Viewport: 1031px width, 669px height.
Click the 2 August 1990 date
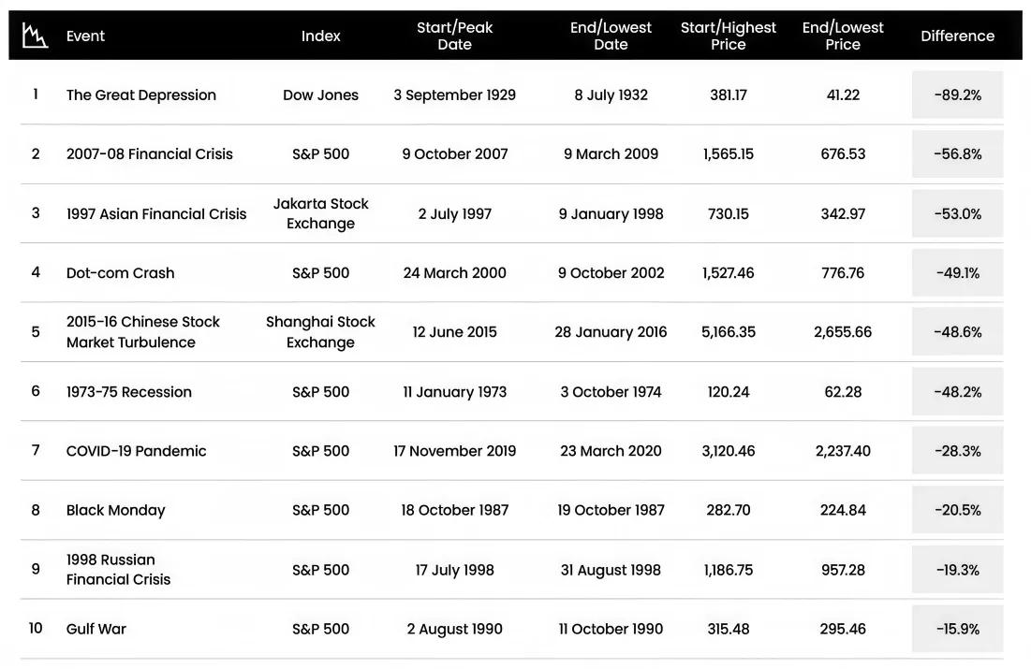(455, 630)
